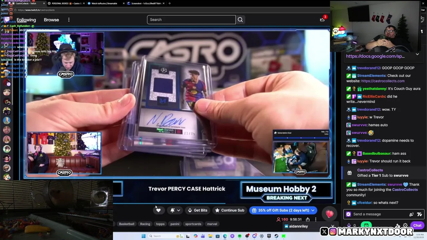This screenshot has width=427, height=240.
Task: Dismiss the aidannriley popup with X
Action: 333,226
